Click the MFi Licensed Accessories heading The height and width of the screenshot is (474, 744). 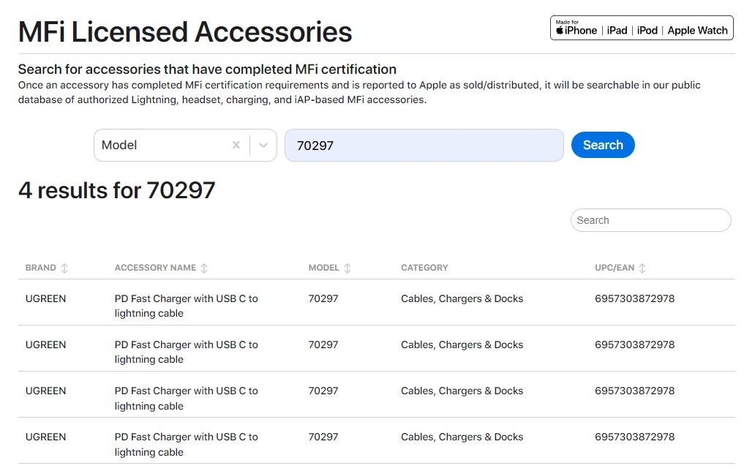[185, 32]
